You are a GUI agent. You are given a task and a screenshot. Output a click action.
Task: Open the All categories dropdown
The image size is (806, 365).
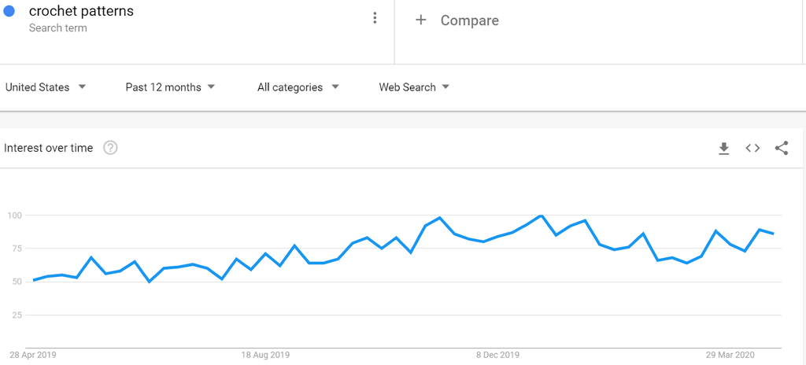coord(298,87)
